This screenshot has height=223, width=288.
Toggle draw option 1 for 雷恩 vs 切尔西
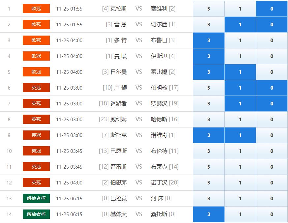[x=240, y=25]
